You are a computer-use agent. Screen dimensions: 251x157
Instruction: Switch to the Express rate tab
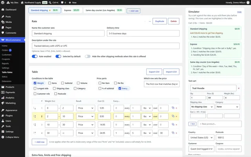(x=72, y=10)
